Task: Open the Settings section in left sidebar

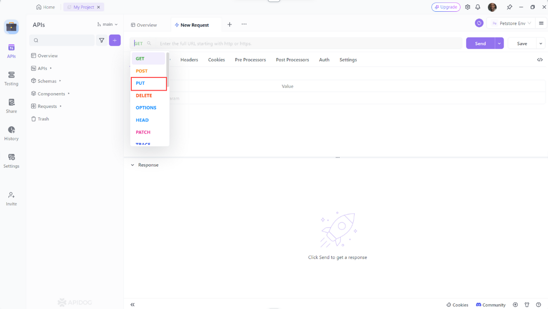Action: pyautogui.click(x=11, y=161)
